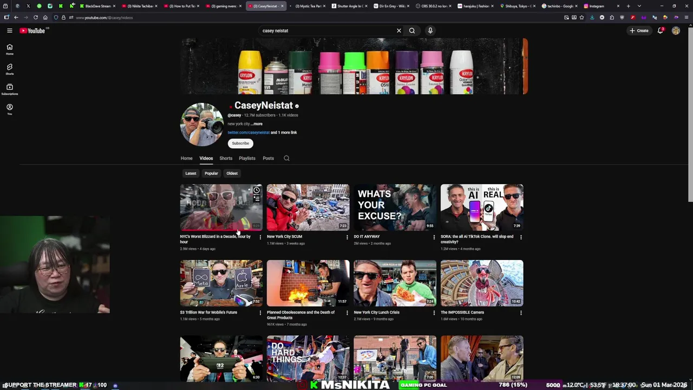Open more options for SORA TikTok Clone video

(521, 237)
